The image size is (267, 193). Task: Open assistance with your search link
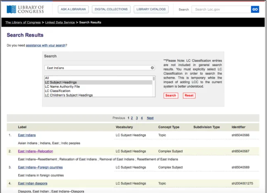tap(45, 45)
